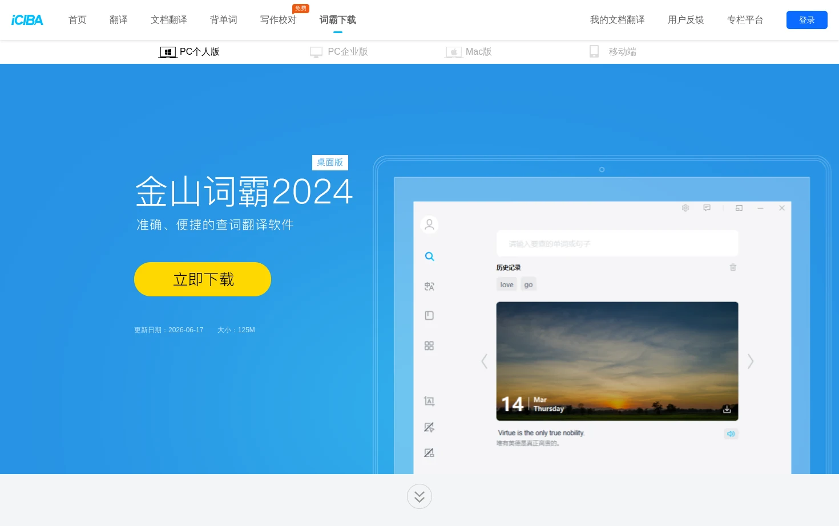Click the scroll-down double chevron button
Viewport: 839px width, 526px height.
(x=419, y=496)
